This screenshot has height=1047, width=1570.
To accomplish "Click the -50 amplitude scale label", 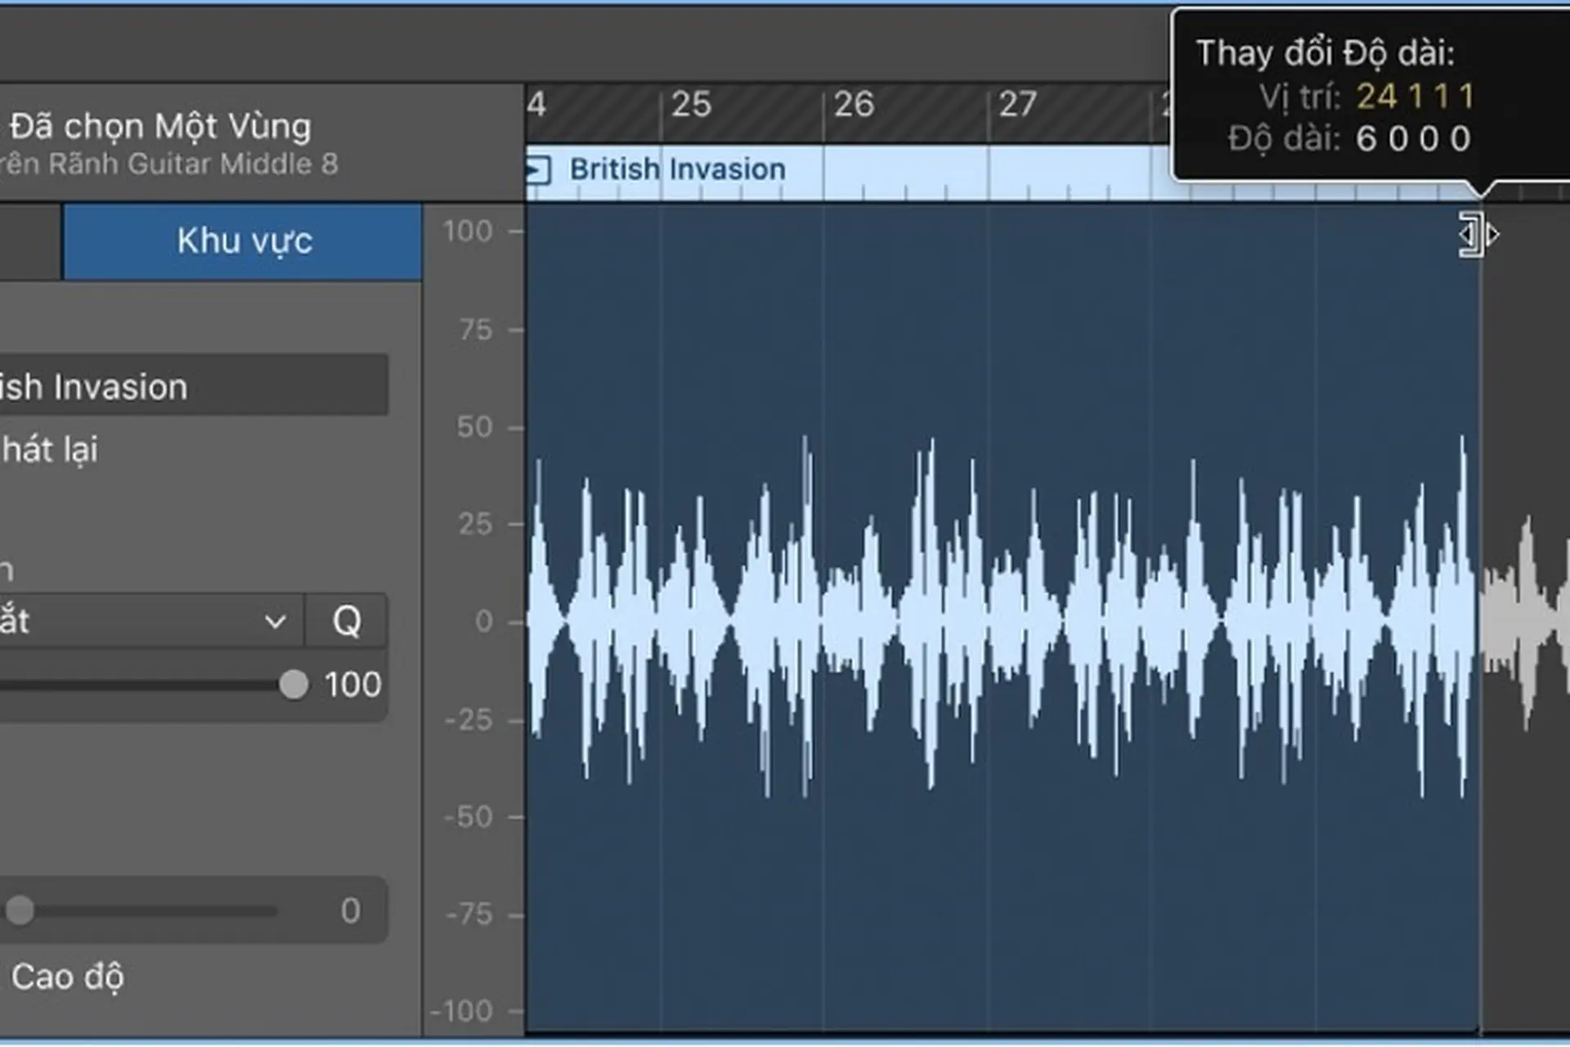I will point(469,817).
